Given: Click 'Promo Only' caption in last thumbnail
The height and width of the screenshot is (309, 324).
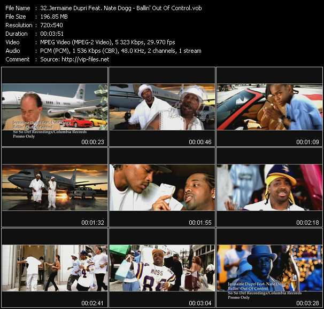Looking at the screenshot, I should [x=238, y=297].
